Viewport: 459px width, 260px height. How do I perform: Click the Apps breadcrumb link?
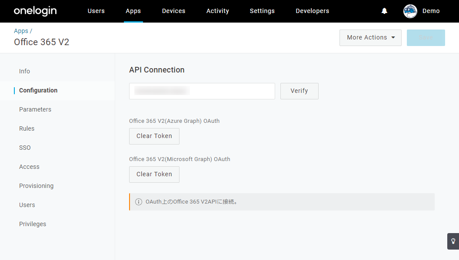pyautogui.click(x=21, y=31)
